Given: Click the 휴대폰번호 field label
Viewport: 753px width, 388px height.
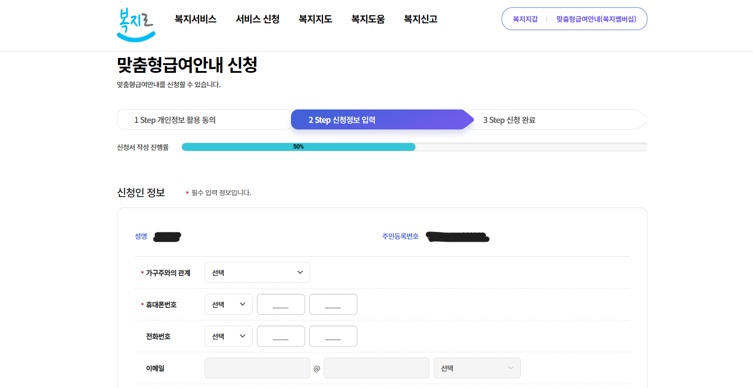Looking at the screenshot, I should tap(161, 305).
